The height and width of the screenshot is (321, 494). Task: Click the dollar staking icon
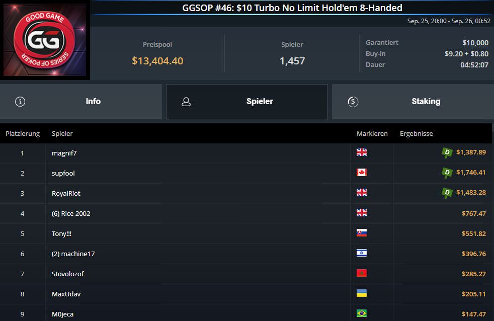point(353,102)
